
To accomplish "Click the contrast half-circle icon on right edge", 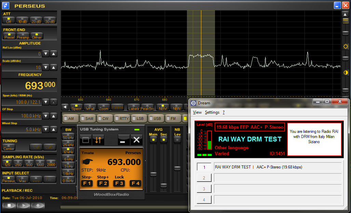I will 346,72.
